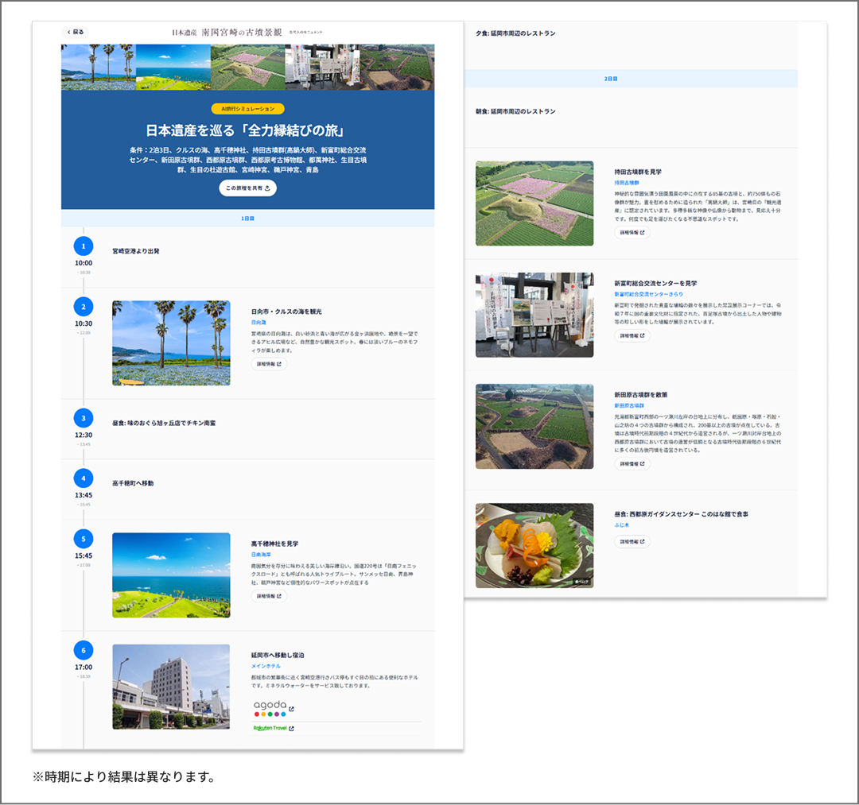Click the この旅程を共有 share button

tap(247, 188)
